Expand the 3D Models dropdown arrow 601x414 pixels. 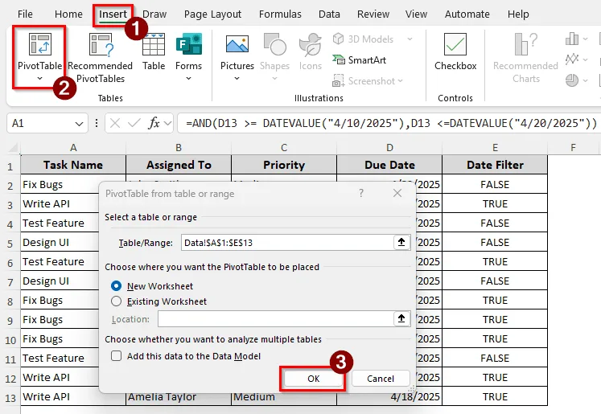(410, 39)
